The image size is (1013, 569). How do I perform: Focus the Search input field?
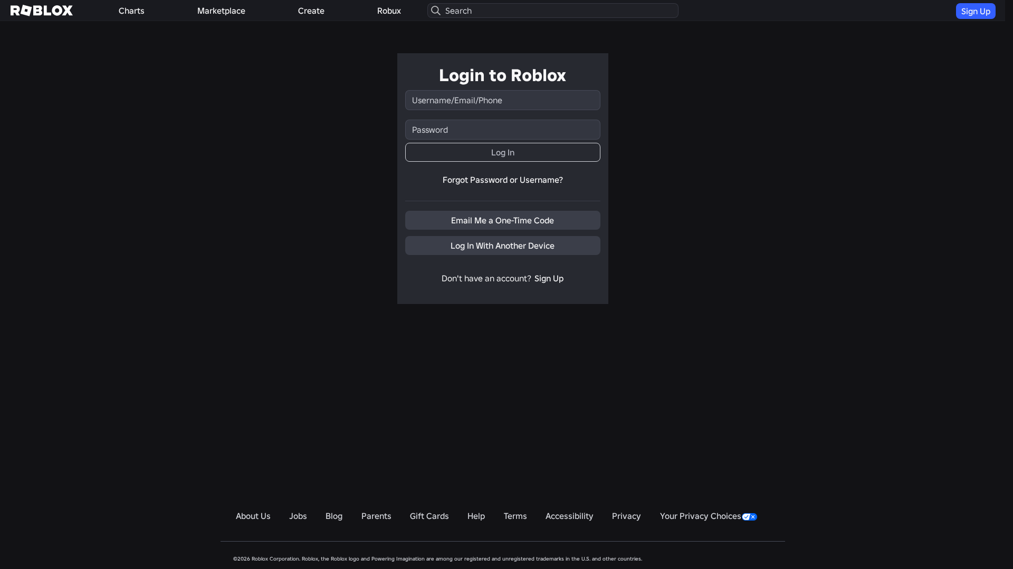(x=553, y=11)
